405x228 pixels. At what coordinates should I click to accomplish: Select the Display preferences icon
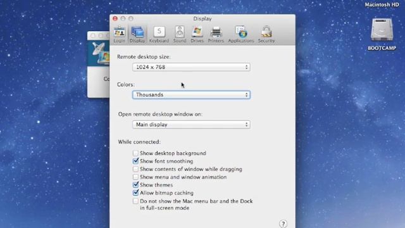137,34
